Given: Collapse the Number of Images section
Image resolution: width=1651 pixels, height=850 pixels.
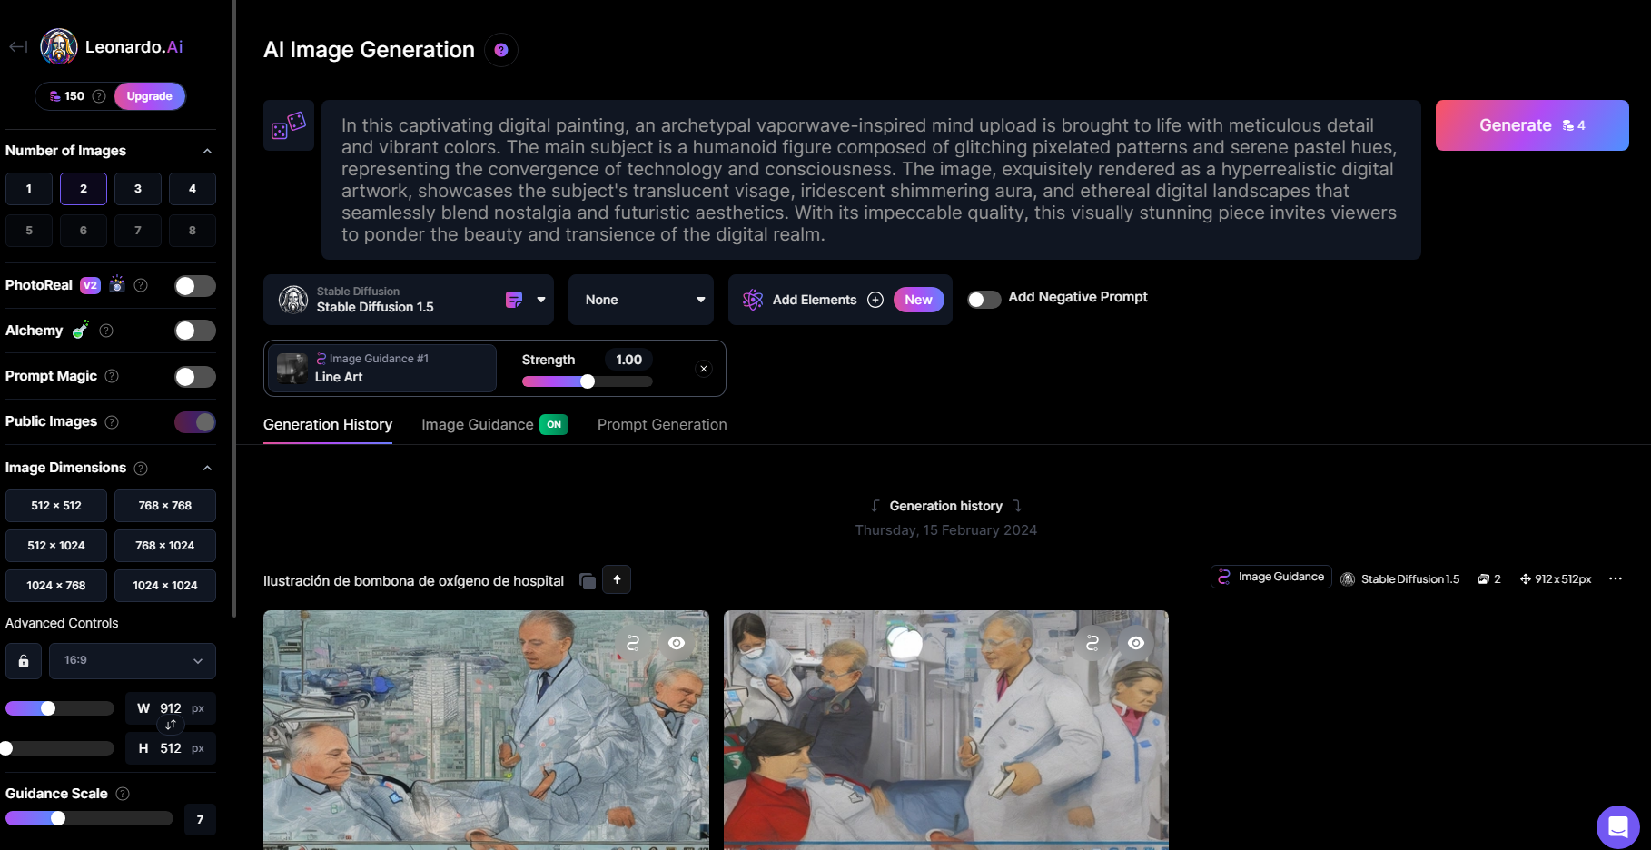Looking at the screenshot, I should [207, 151].
